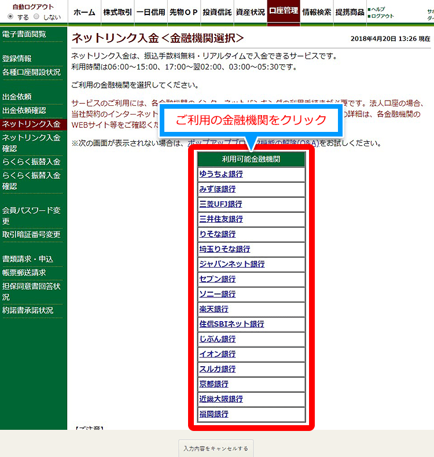Open 各種口座開設状況 in the sidebar
This screenshot has height=457, width=434.
click(x=31, y=72)
